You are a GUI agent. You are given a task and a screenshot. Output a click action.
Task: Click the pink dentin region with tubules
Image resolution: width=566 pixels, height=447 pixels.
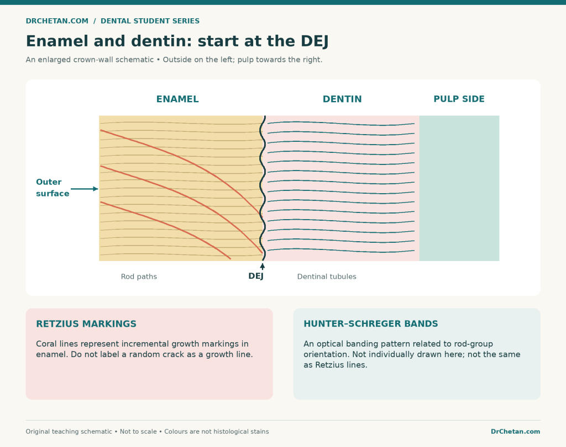click(x=342, y=188)
